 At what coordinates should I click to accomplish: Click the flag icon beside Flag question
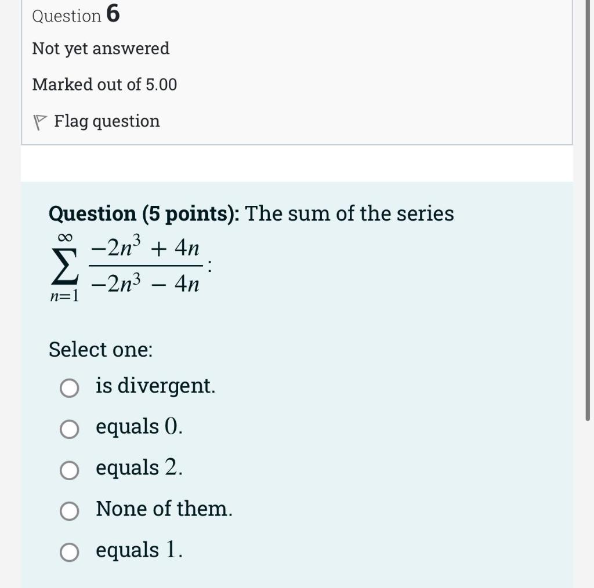tap(39, 121)
